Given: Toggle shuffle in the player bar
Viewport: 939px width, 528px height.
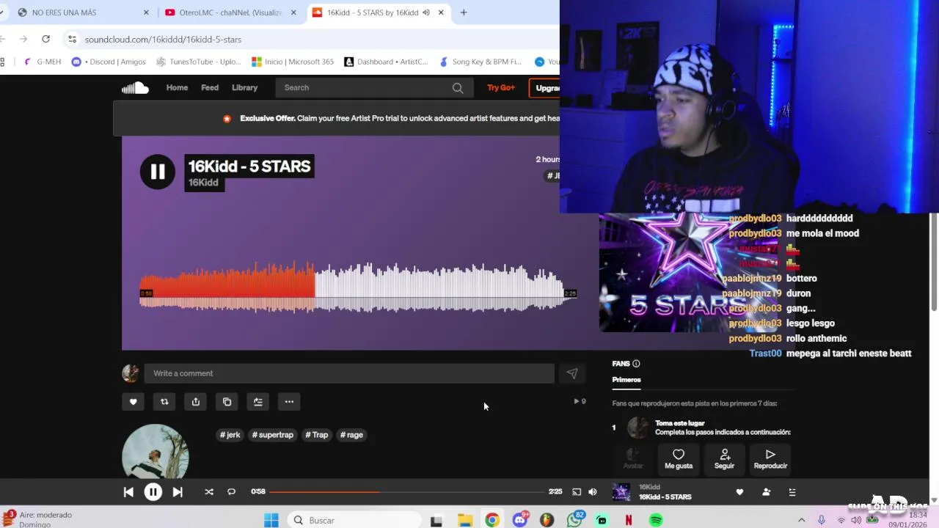Looking at the screenshot, I should 209,492.
